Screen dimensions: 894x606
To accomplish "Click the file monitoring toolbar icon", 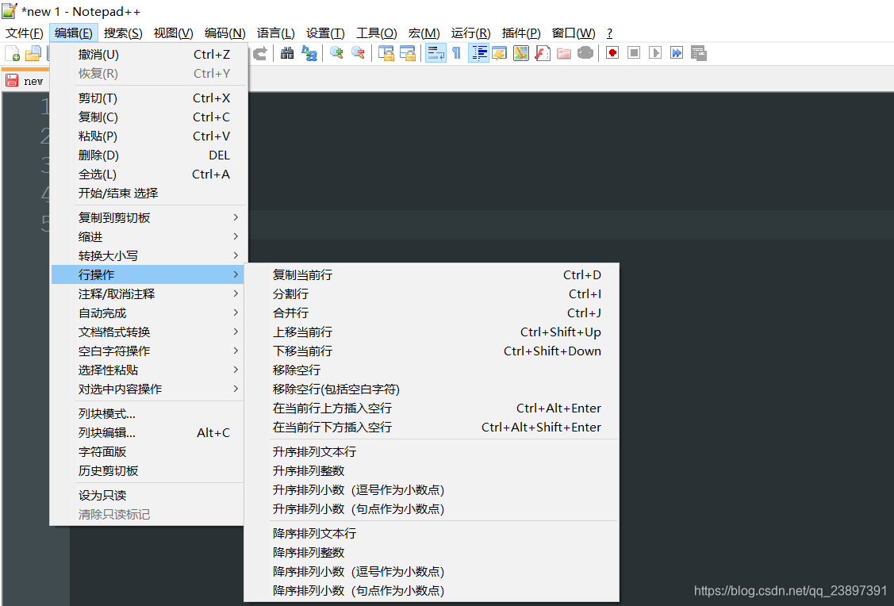I will click(585, 53).
